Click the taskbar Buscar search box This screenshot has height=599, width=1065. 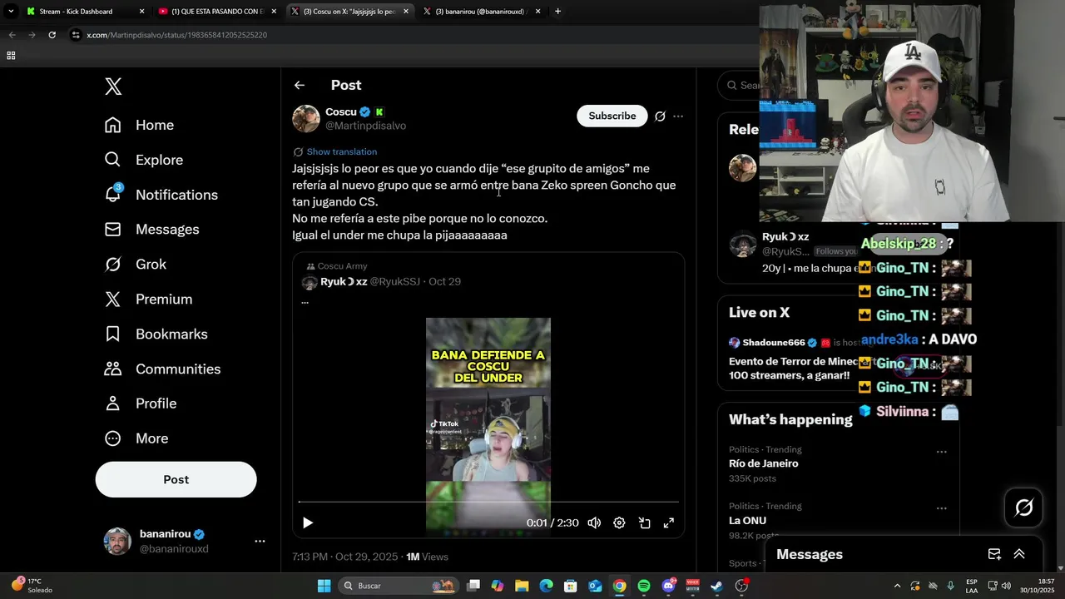click(399, 586)
